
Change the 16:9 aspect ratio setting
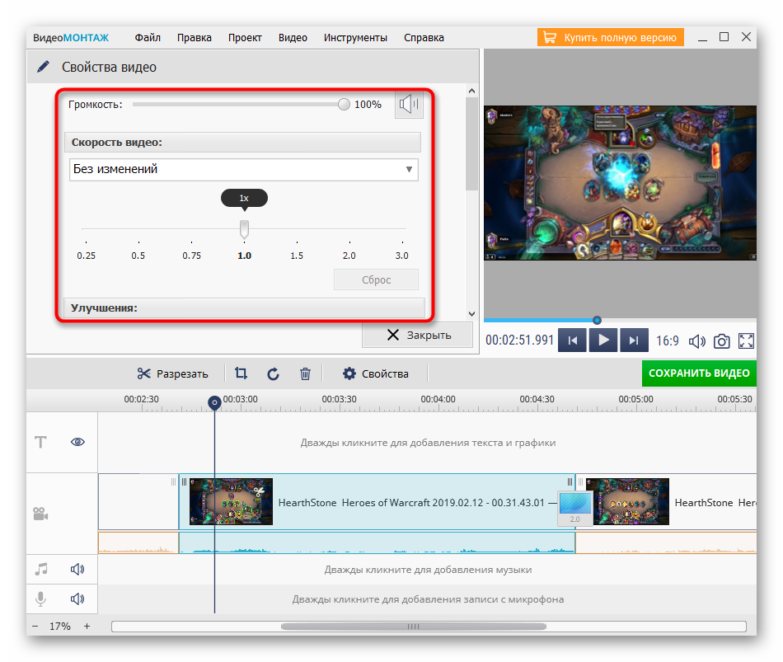[668, 340]
